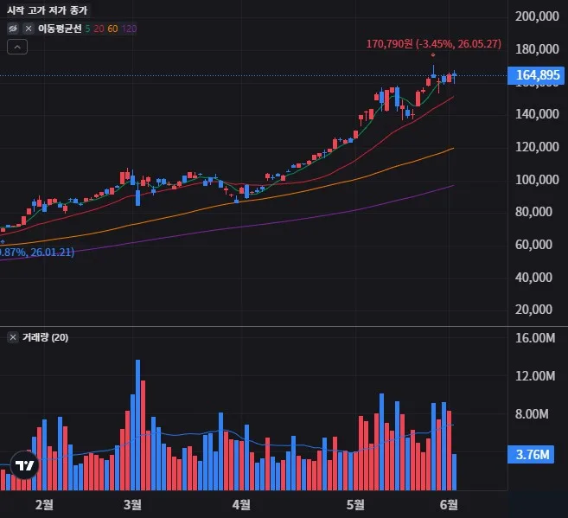Viewport: 568px width, 518px height.
Task: Open the TradingView logo link
Action: tap(24, 464)
